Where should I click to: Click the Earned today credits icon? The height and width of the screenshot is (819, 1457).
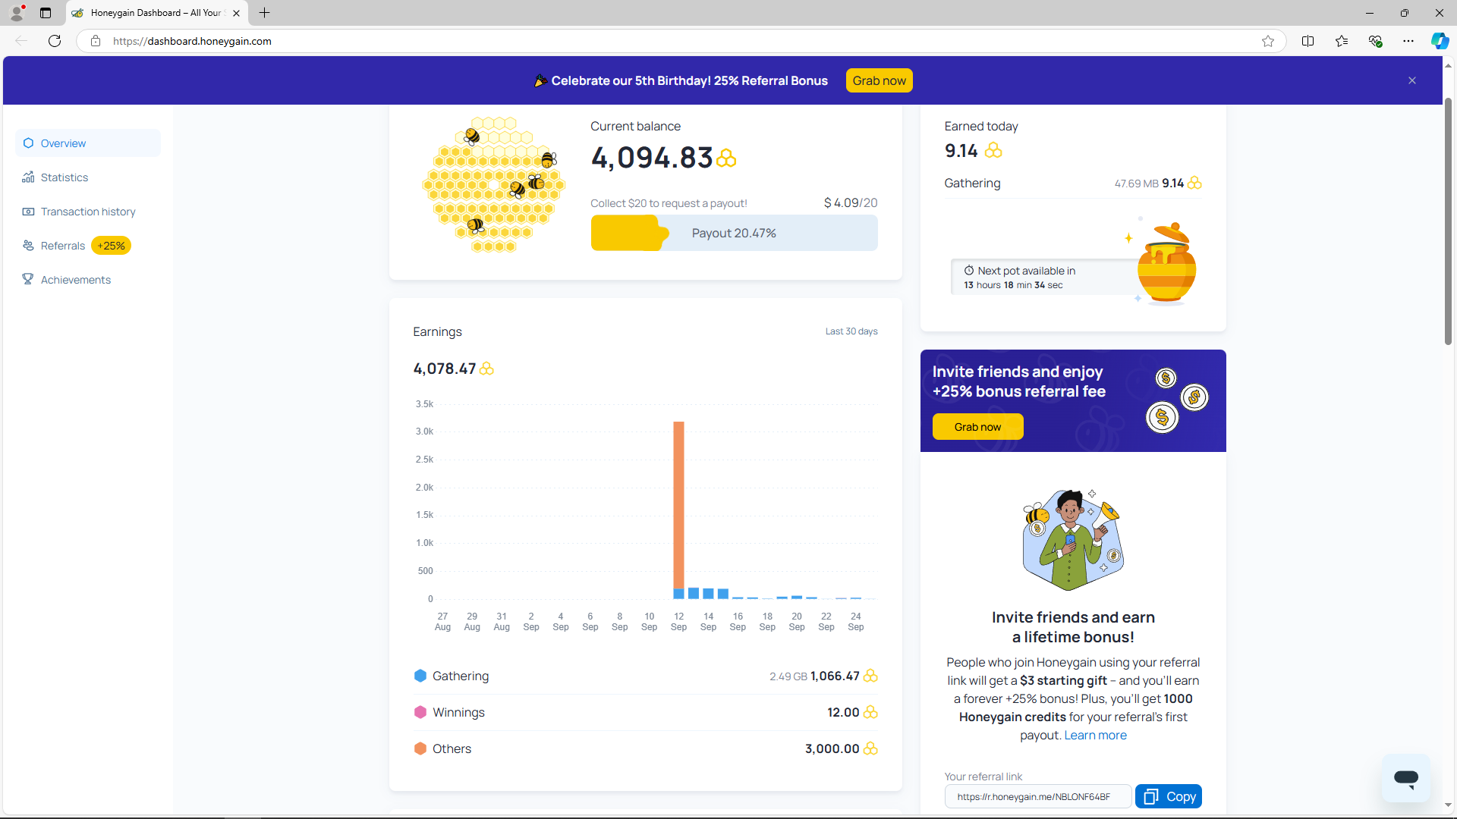(993, 151)
